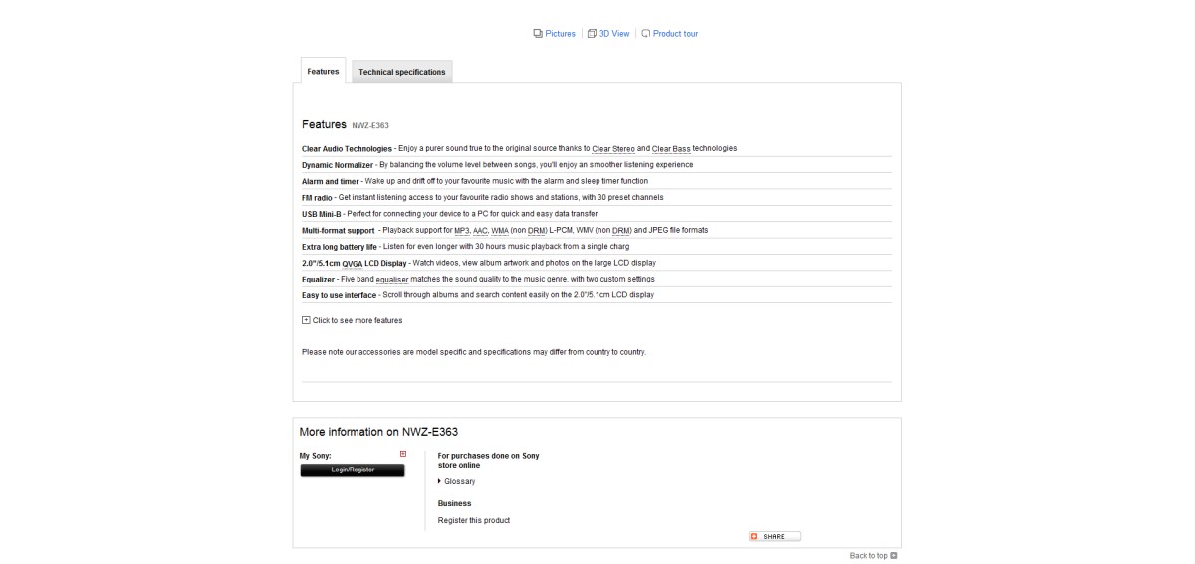Image resolution: width=1195 pixels, height=564 pixels.
Task: Click the SHARE button
Action: point(775,536)
